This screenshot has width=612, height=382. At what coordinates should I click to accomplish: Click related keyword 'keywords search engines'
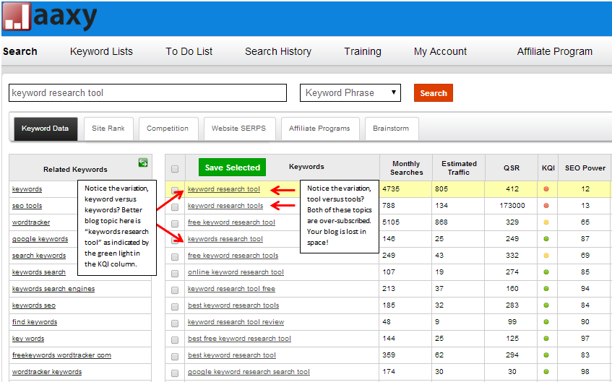tap(53, 289)
